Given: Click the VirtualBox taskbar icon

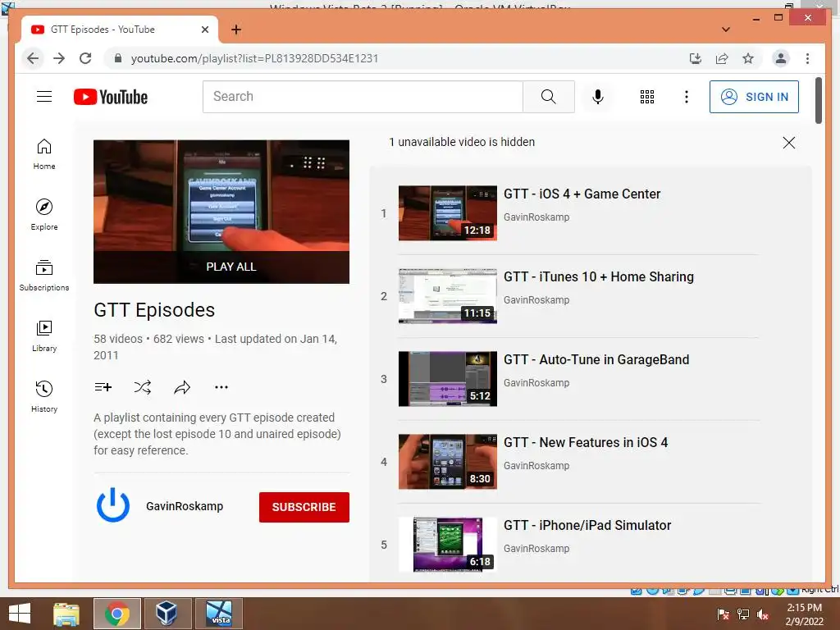Looking at the screenshot, I should (x=167, y=614).
